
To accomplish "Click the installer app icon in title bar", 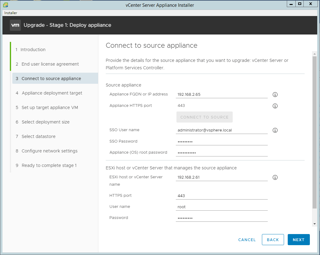I will (6, 5).
